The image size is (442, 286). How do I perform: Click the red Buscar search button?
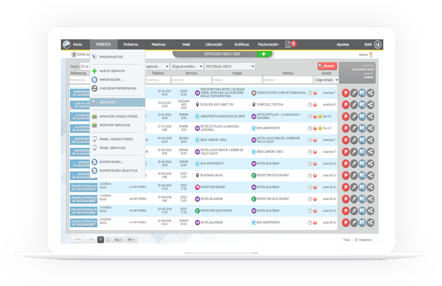point(327,66)
